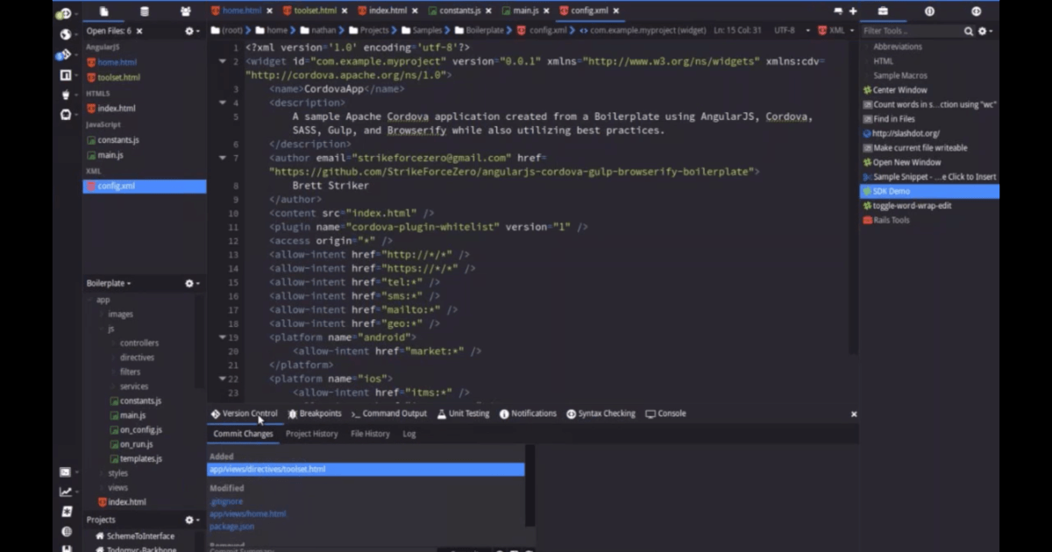Viewport: 1052px width, 552px height.
Task: Click the Boilerplate breadcrumb folder
Action: 479,30
